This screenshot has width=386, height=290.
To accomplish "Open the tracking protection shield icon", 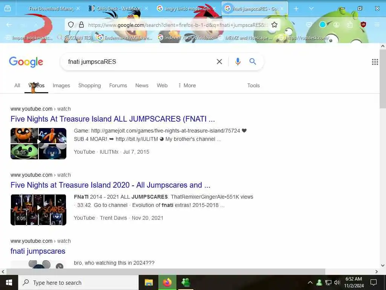I will pos(71,25).
